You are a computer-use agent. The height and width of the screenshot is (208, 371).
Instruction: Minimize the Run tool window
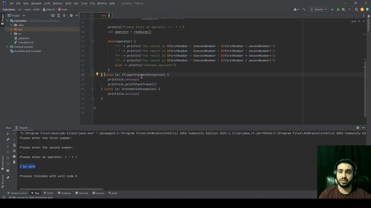click(x=363, y=128)
